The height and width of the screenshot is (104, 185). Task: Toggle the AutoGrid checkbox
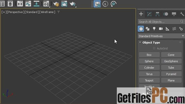[154, 48]
